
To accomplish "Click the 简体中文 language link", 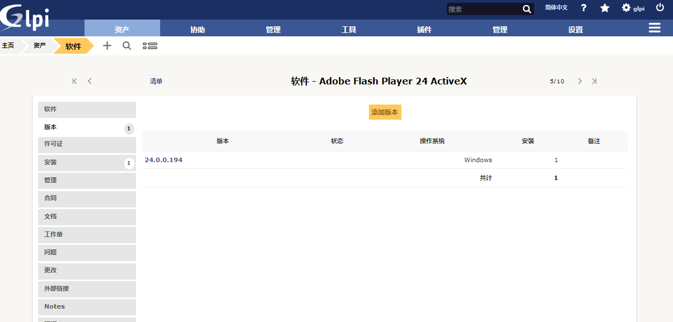I will coord(557,8).
